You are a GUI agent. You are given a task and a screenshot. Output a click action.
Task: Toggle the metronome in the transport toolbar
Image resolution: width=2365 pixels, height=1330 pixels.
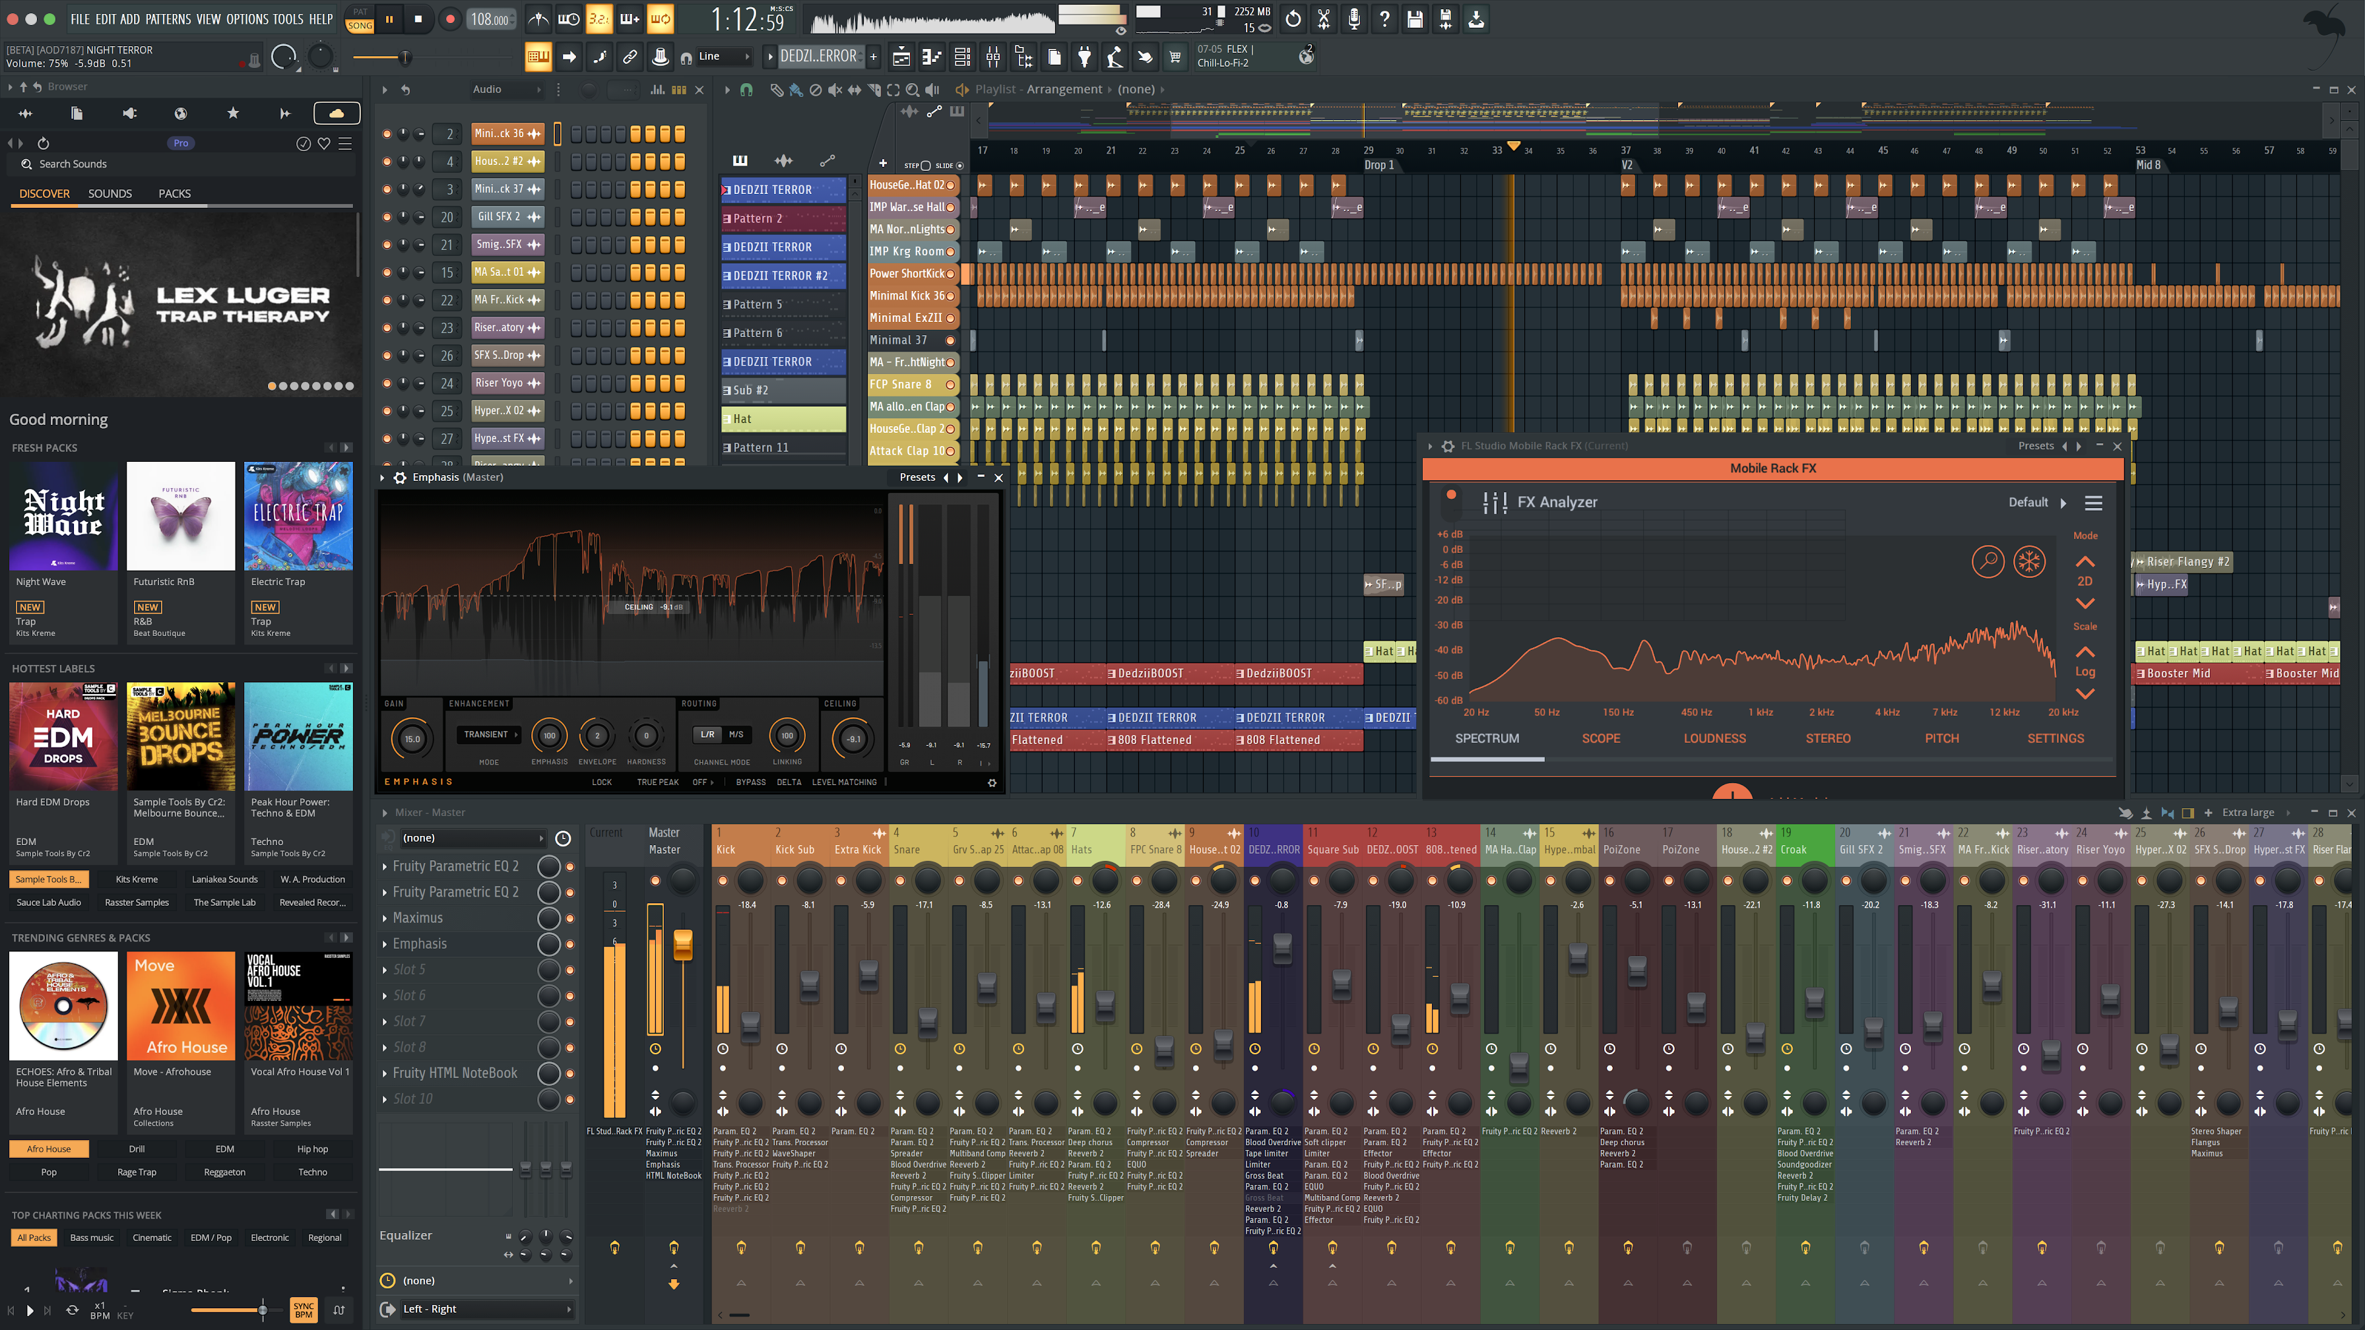[539, 19]
